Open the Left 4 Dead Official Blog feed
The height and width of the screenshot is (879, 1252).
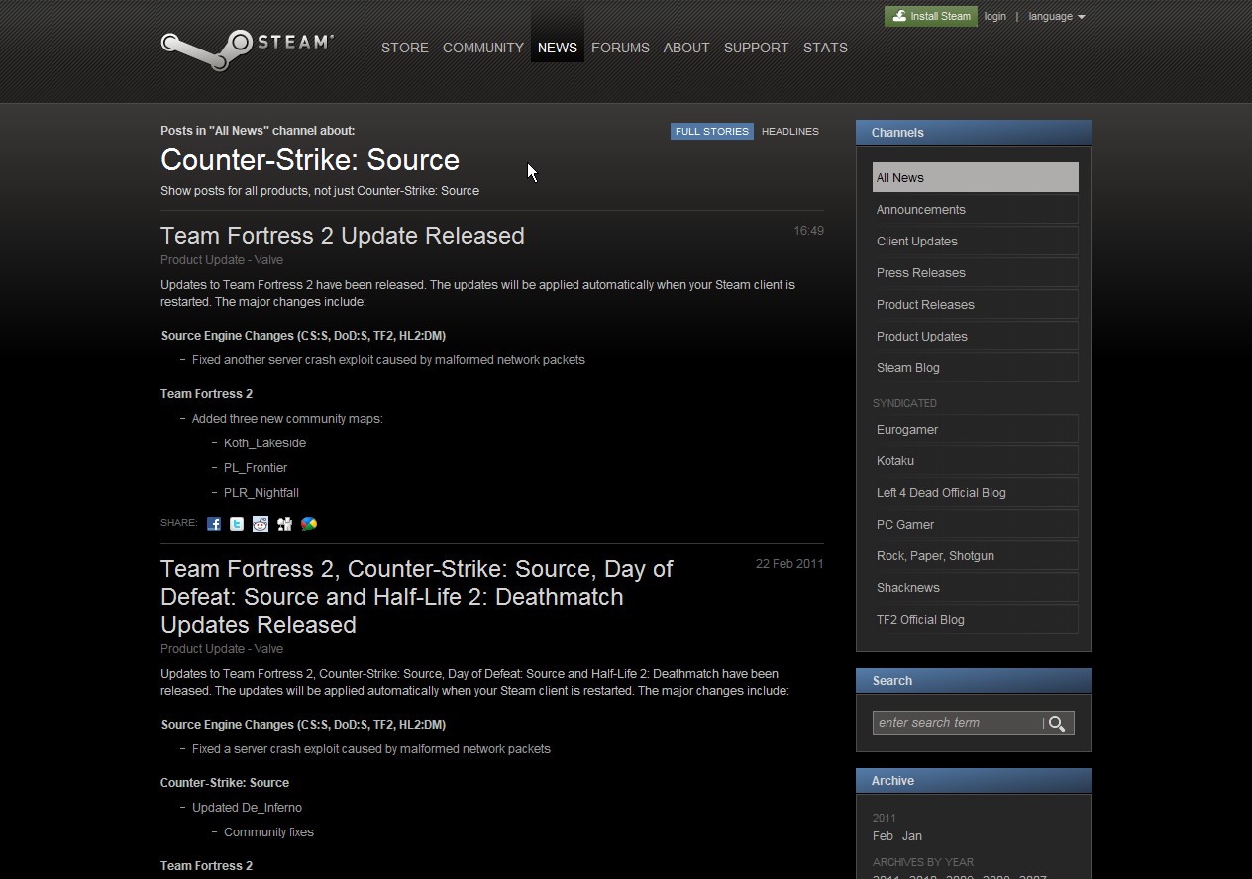[x=976, y=493]
